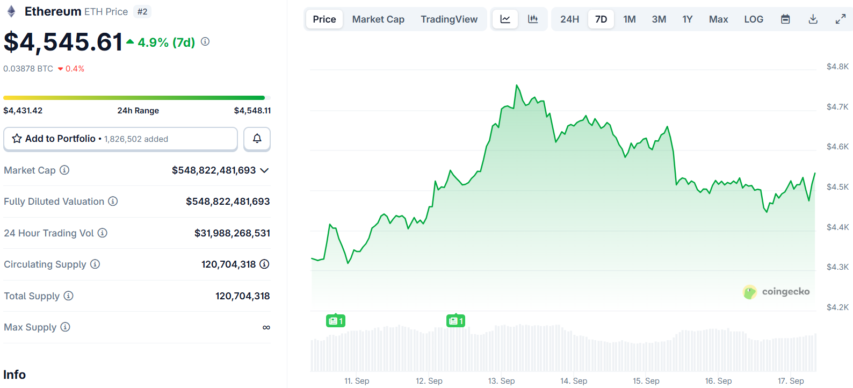Image resolution: width=853 pixels, height=388 pixels.
Task: Toggle LOG scale on chart
Action: [x=754, y=19]
